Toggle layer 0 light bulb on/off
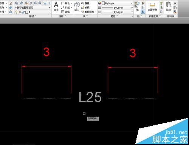 [16, 12]
